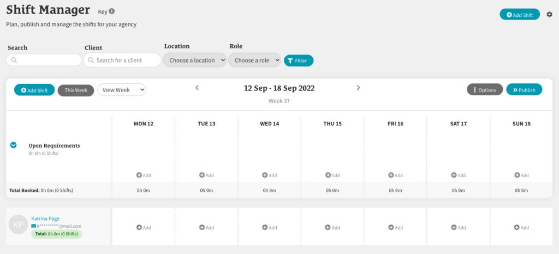Add open requirement on SAT 17

pos(459,175)
